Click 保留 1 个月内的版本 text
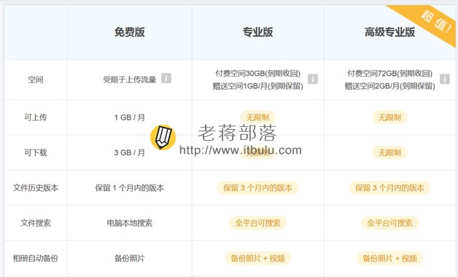The height and width of the screenshot is (277, 458). click(129, 187)
